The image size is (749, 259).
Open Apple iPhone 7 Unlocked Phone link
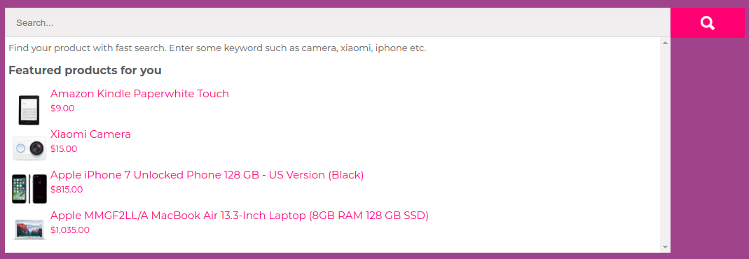click(207, 174)
